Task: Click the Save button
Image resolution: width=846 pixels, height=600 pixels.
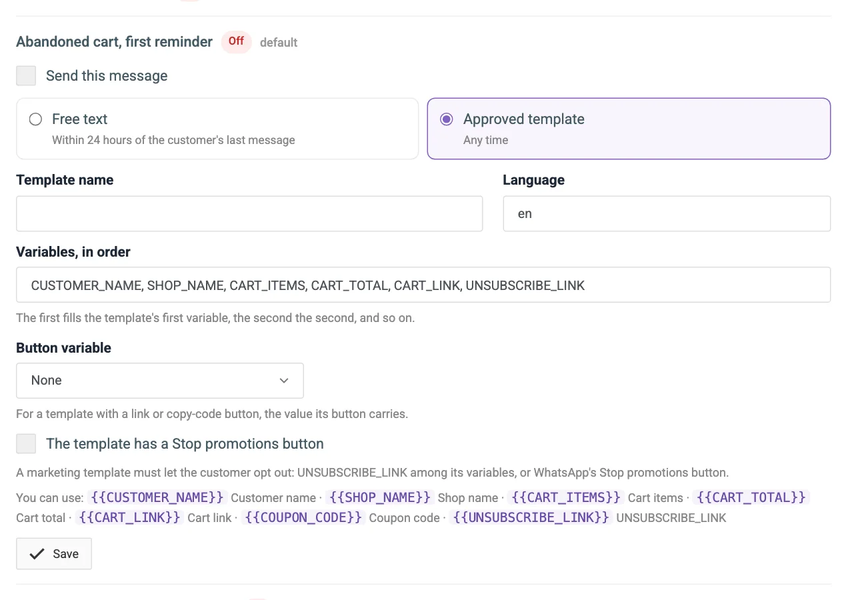Action: click(54, 553)
